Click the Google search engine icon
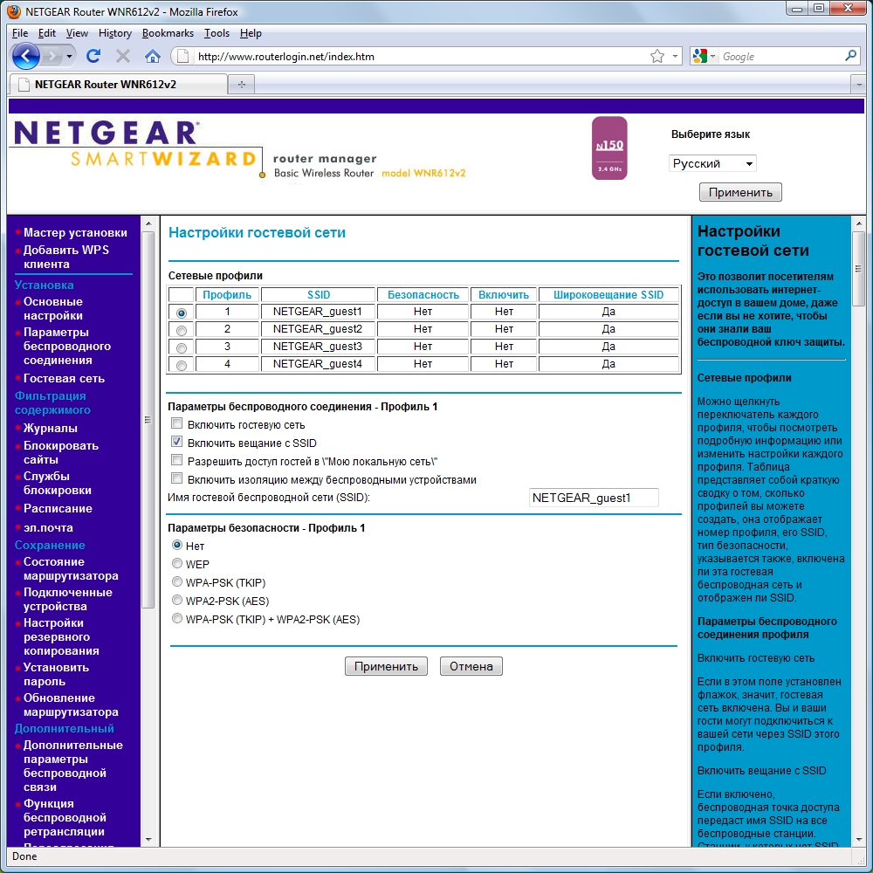 point(699,56)
